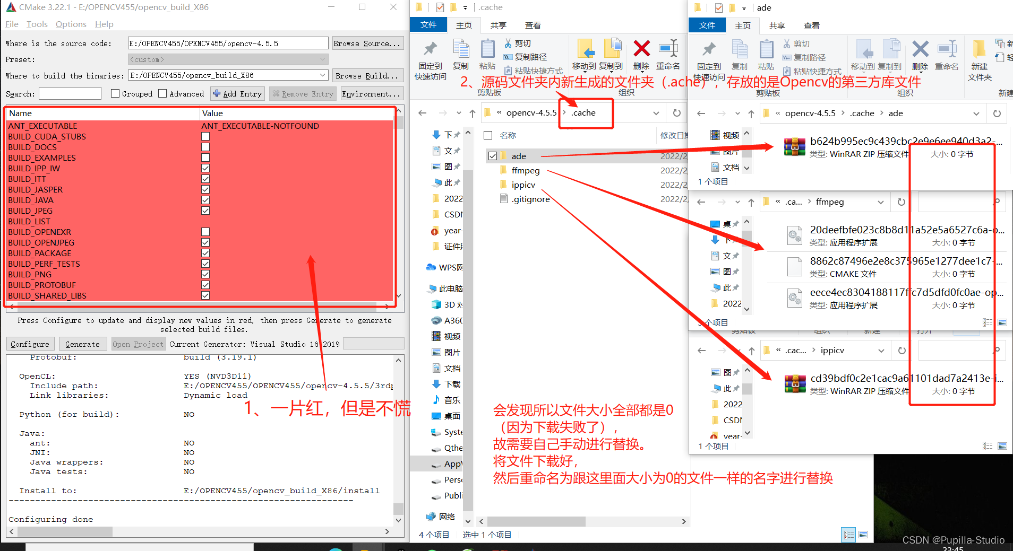Image resolution: width=1013 pixels, height=551 pixels.
Task: Click the Cut scissors icon in .cache window
Action: [508, 43]
